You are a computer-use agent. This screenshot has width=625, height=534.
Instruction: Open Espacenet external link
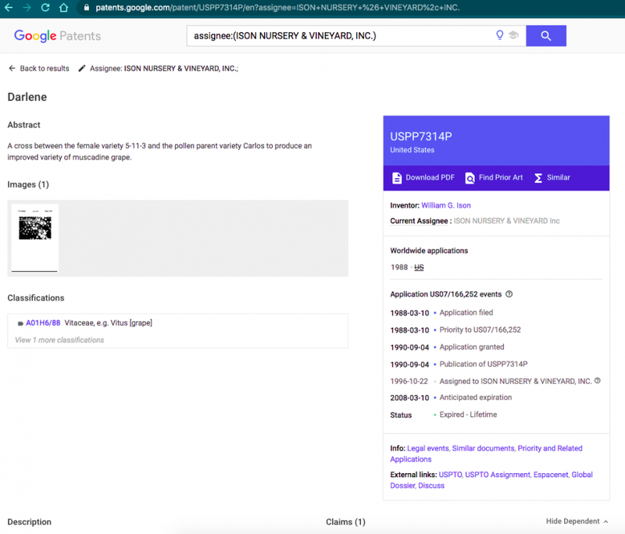tap(551, 475)
